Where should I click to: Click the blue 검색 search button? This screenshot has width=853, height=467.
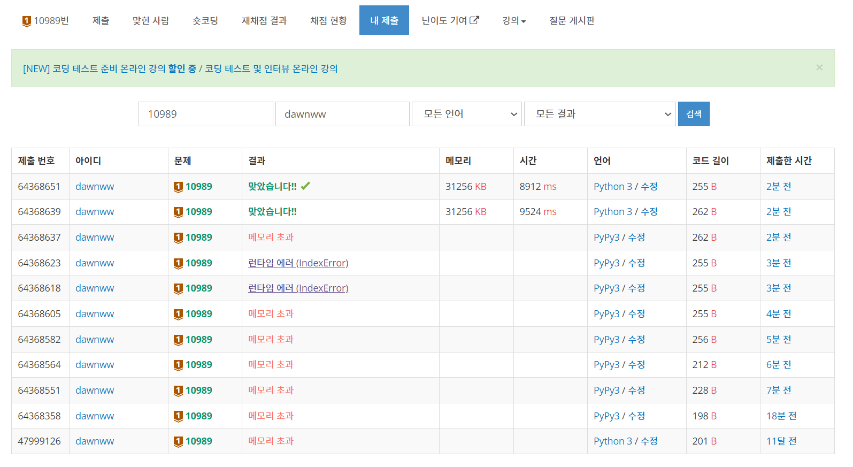pyautogui.click(x=694, y=114)
